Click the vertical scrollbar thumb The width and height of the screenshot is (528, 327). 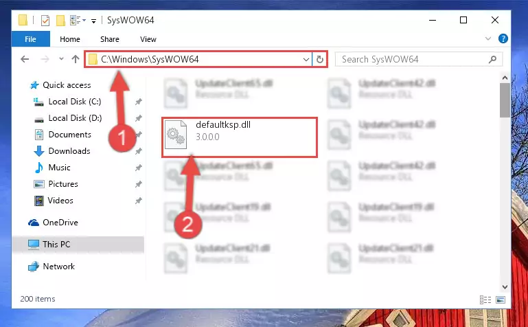[505, 100]
